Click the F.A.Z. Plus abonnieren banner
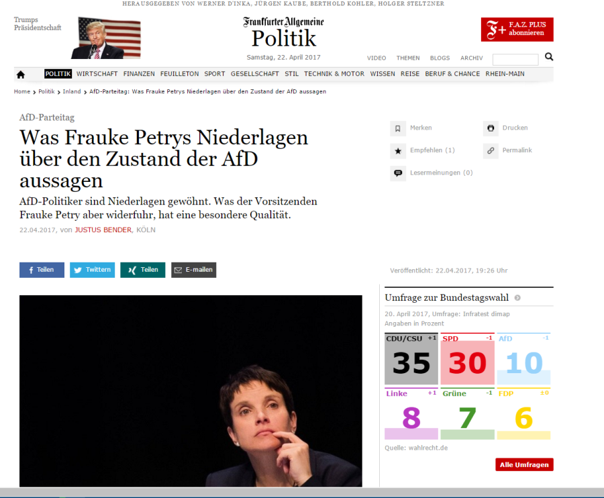The image size is (604, 498). click(517, 30)
